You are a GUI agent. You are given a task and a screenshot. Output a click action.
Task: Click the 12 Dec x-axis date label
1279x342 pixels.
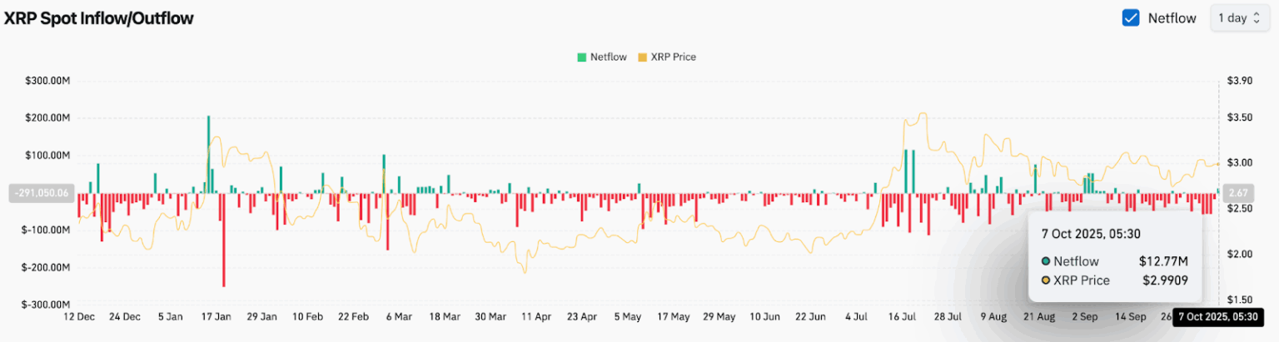[x=81, y=317]
